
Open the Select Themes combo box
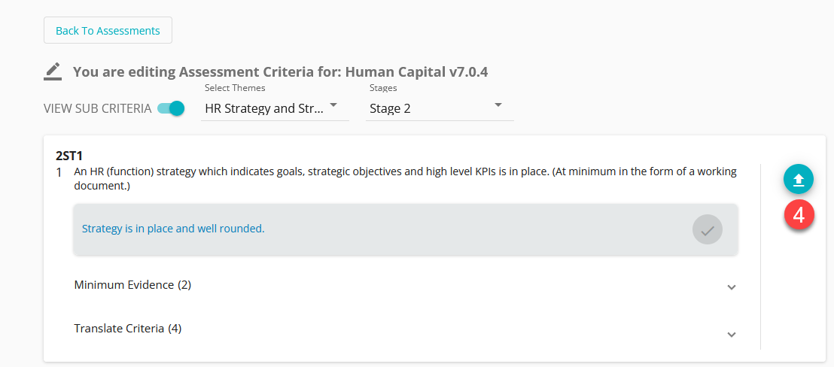coord(275,108)
